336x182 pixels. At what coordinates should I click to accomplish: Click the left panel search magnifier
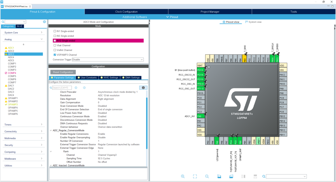pos(3,22)
